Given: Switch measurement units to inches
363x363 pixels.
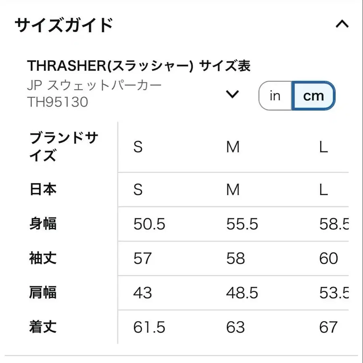Looking at the screenshot, I should click(x=275, y=96).
